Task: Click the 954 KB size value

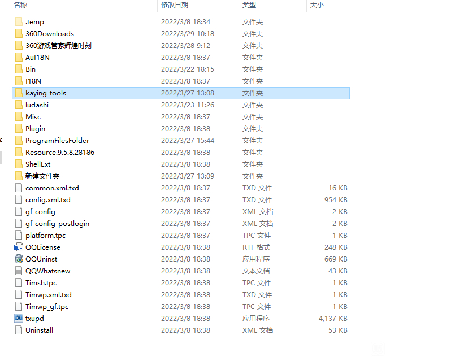Action: [336, 200]
